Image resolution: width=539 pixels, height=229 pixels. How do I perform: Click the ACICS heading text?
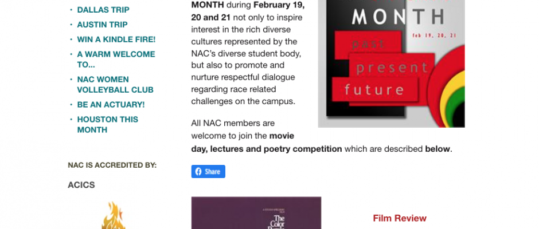pyautogui.click(x=81, y=185)
